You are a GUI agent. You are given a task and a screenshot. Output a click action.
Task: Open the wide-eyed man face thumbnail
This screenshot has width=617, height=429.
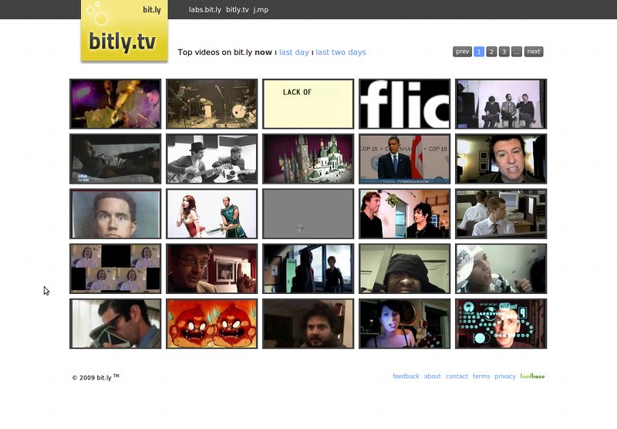[x=115, y=214]
